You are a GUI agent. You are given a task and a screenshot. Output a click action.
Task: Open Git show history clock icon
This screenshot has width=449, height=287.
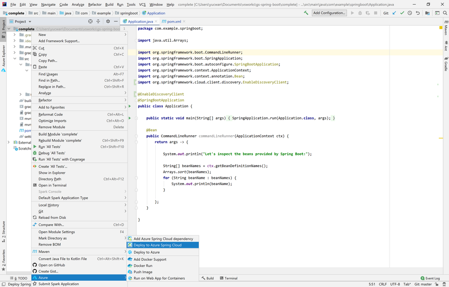[x=410, y=13]
